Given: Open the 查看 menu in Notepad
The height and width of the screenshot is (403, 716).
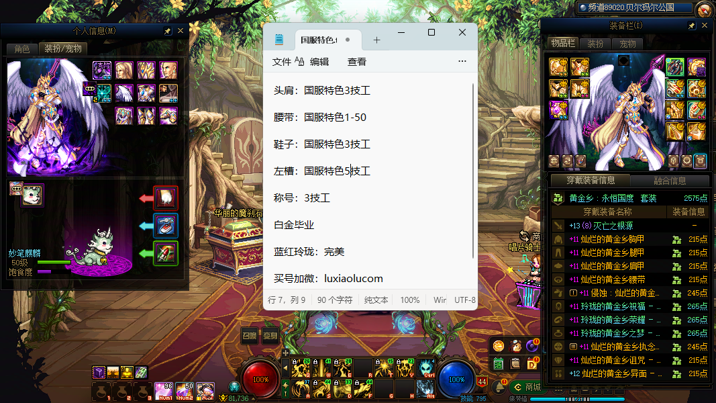Looking at the screenshot, I should [x=357, y=62].
